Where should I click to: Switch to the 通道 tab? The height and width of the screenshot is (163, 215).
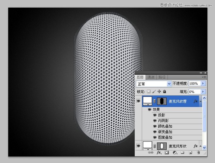151,77
